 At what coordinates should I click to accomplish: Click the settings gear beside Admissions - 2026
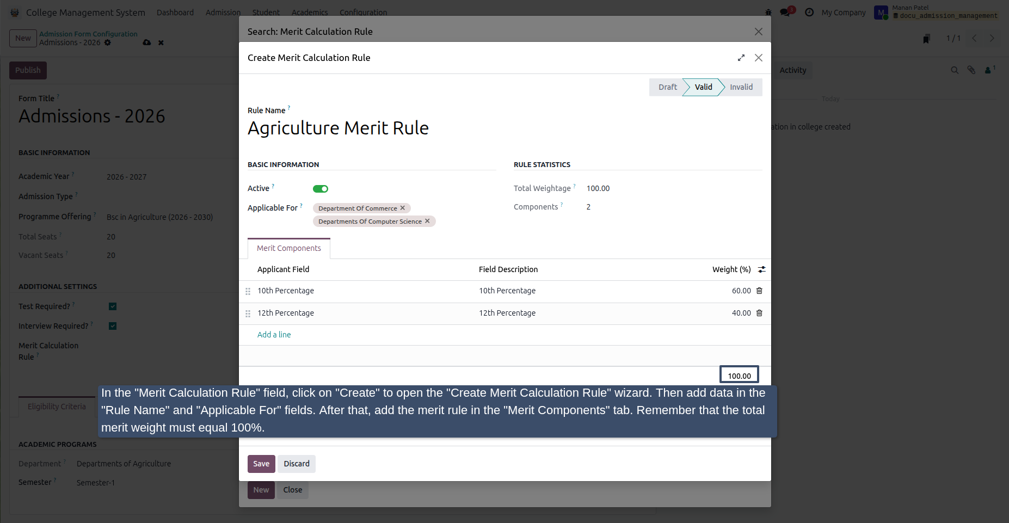108,42
